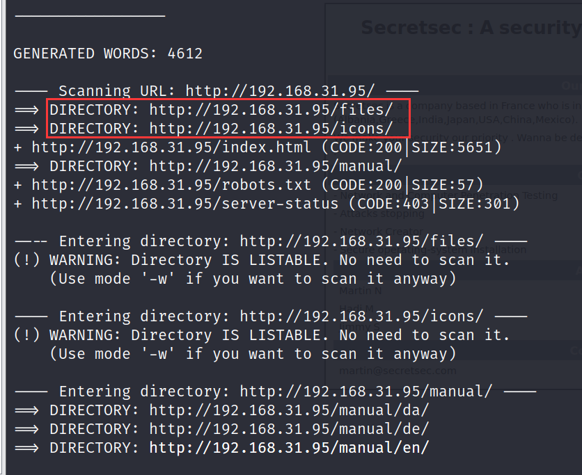
Task: Click the faded martin@secretsec.com email text
Action: (x=398, y=371)
